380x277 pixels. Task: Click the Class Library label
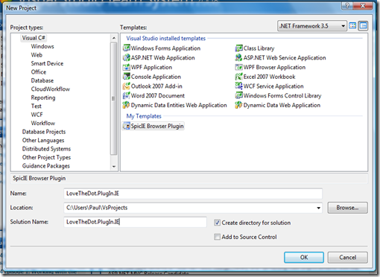coord(259,48)
